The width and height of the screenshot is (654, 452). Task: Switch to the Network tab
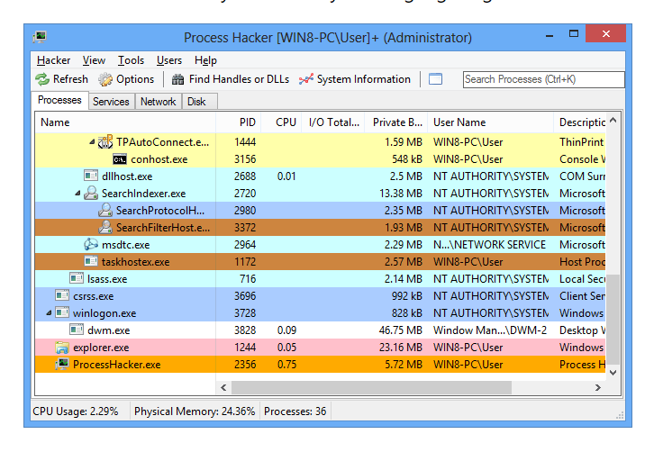point(158,102)
